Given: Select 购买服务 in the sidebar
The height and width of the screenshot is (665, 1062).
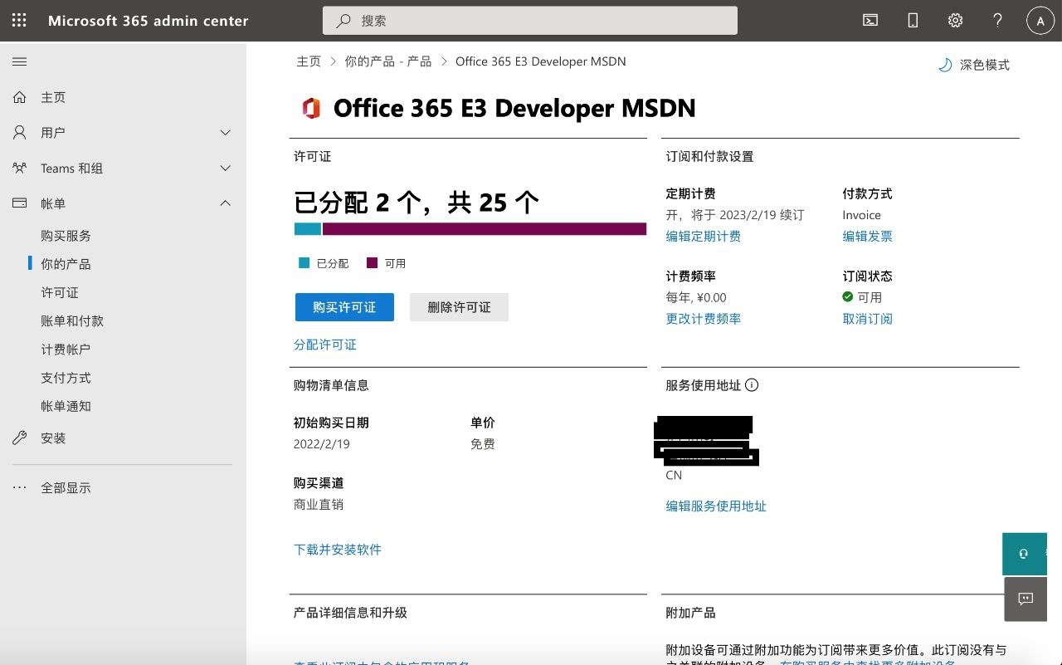Looking at the screenshot, I should coord(66,236).
